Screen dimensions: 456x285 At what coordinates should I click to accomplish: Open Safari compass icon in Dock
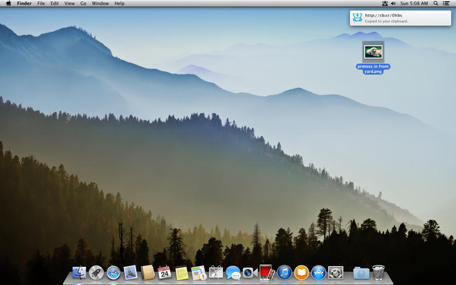pos(113,273)
